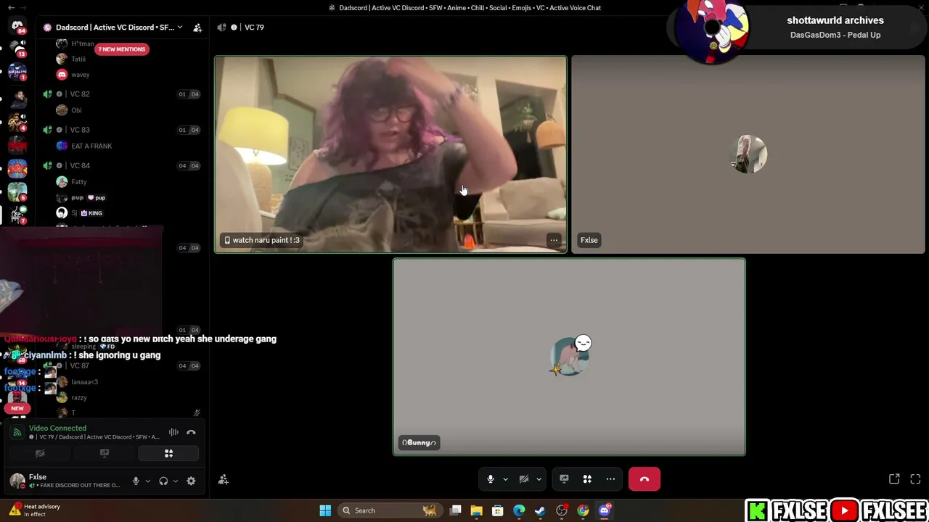Viewport: 929px width, 522px height.
Task: Enter full screen call view
Action: coord(915,479)
